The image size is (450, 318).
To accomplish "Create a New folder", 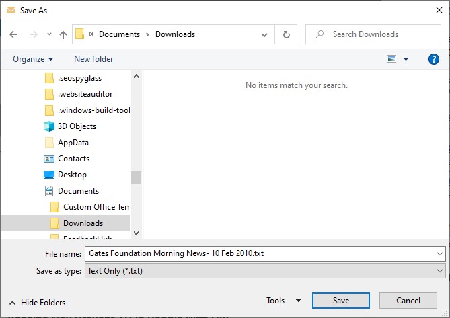I will (x=93, y=59).
